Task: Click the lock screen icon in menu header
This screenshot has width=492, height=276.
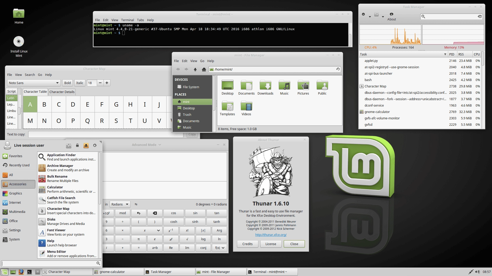Action: point(77,145)
